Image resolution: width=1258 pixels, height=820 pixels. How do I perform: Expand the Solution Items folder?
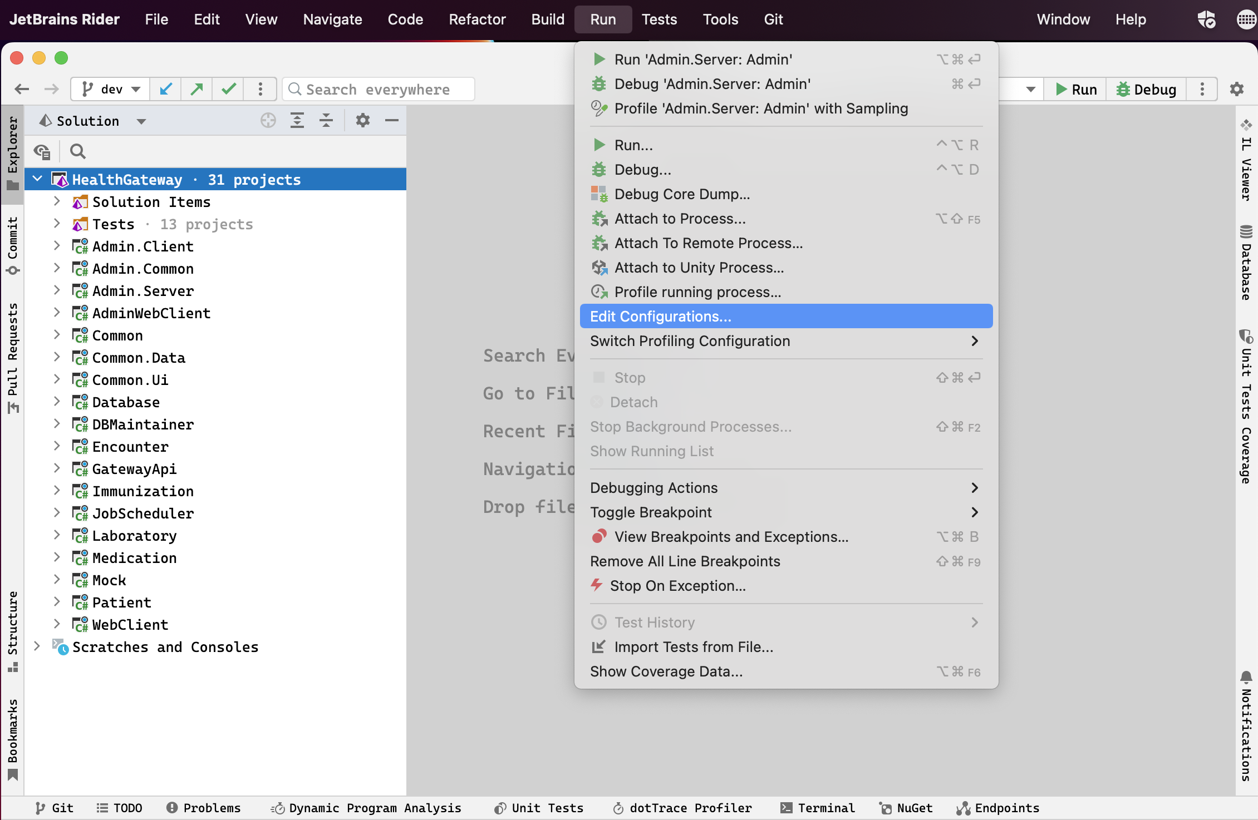pyautogui.click(x=57, y=201)
